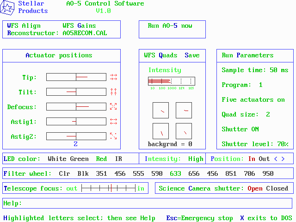
Task: Click the Defocus diagonal arrows icon
Action: [113, 106]
